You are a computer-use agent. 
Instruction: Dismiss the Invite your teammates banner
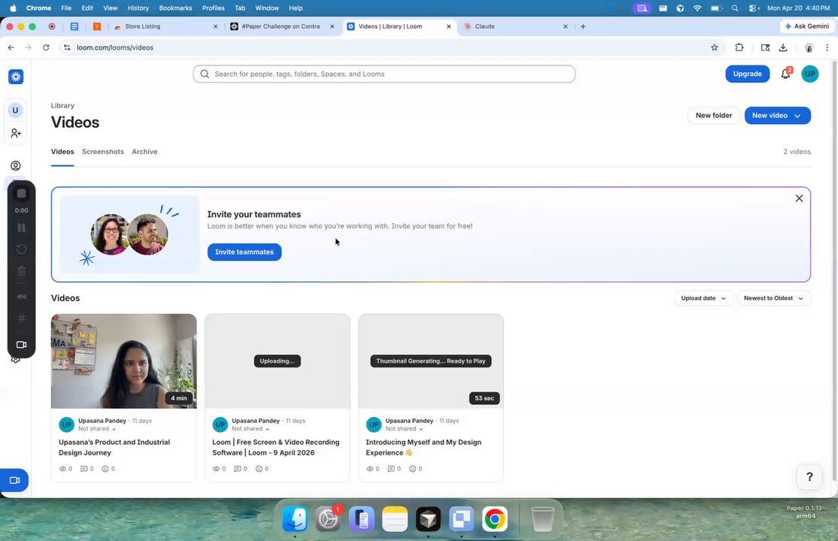pyautogui.click(x=799, y=198)
